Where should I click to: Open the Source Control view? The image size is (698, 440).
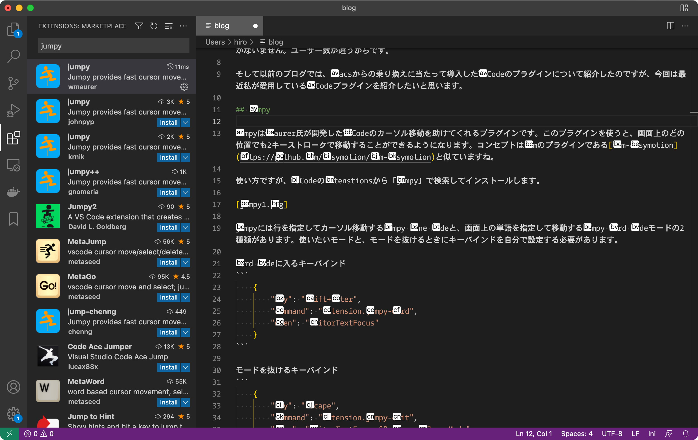click(13, 83)
